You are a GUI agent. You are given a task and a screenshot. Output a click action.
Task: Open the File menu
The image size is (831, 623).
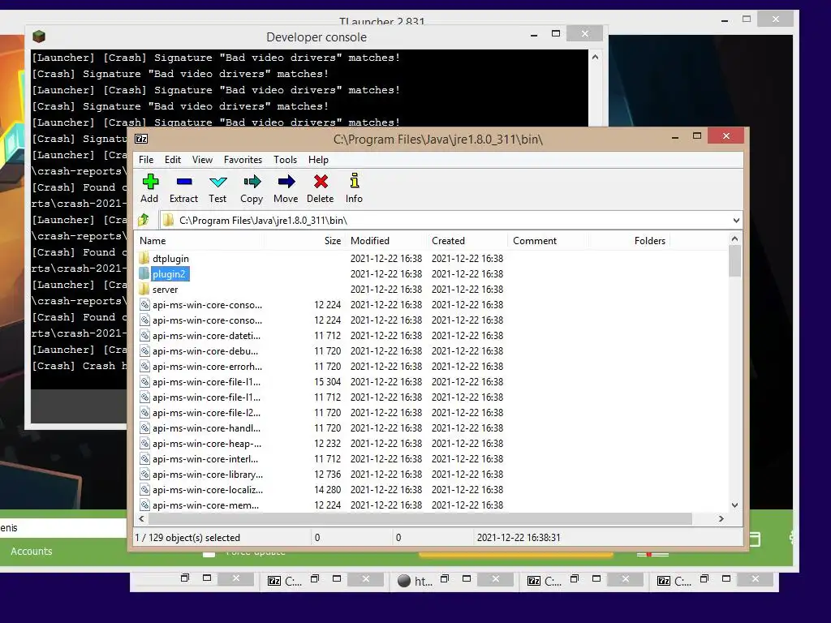146,160
